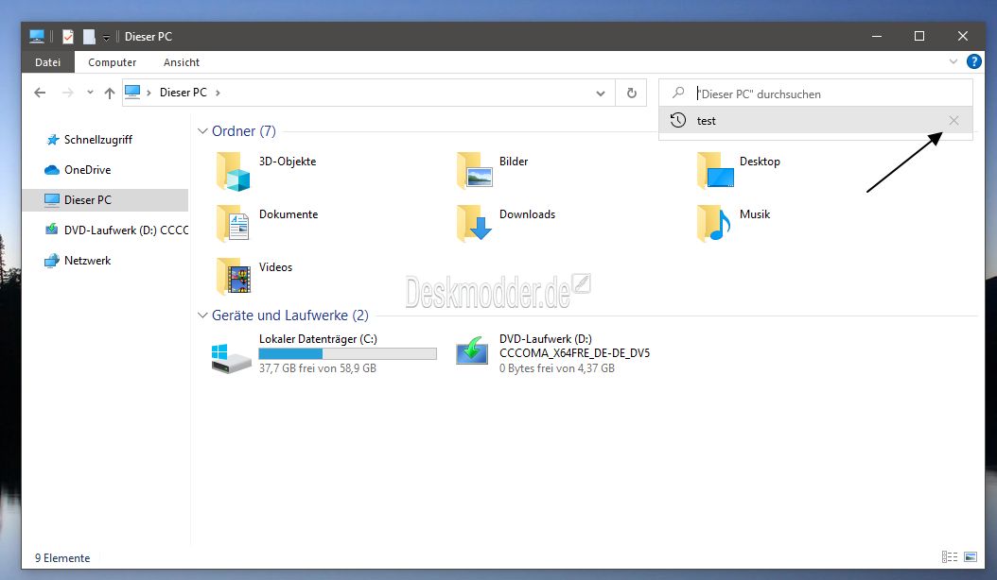Click the system icon in title bar

point(37,36)
